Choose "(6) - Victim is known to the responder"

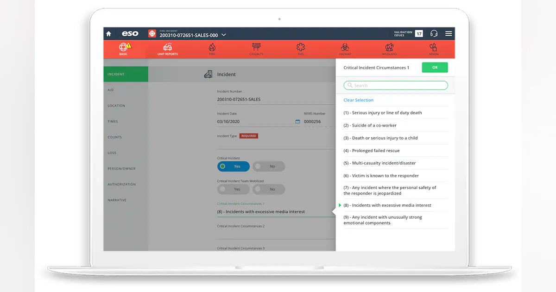coord(396,176)
